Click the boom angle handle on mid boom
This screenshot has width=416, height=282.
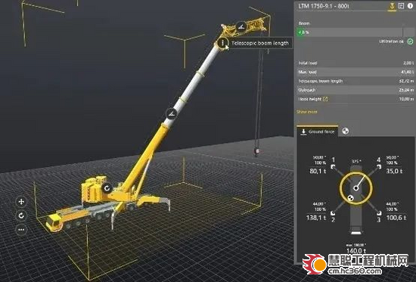(x=172, y=114)
